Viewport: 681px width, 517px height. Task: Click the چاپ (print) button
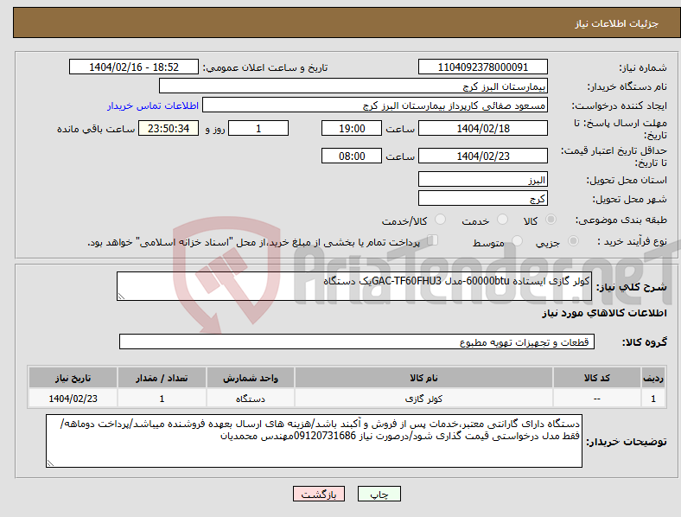pos(379,494)
